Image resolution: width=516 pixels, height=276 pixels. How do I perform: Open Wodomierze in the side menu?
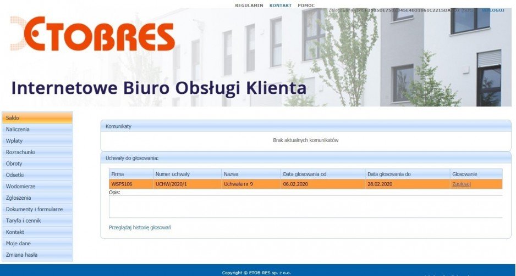pyautogui.click(x=37, y=187)
